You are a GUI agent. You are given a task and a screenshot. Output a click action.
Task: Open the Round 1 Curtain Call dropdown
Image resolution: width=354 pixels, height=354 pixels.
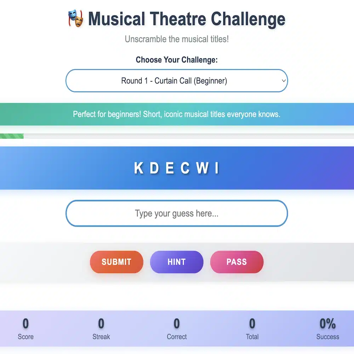pos(176,81)
